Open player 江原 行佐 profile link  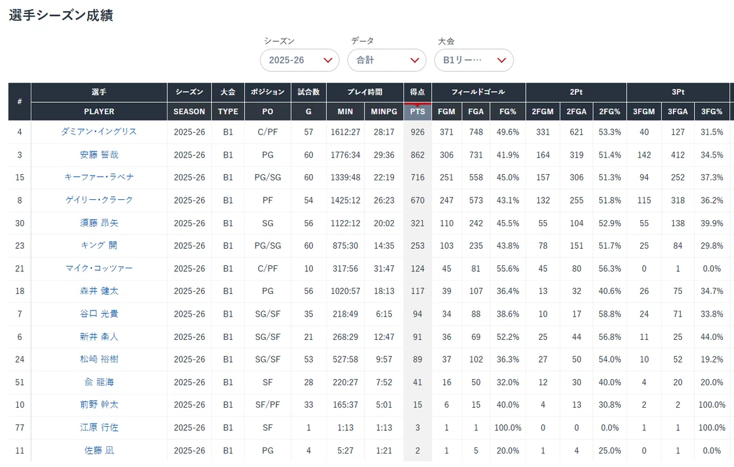click(99, 428)
